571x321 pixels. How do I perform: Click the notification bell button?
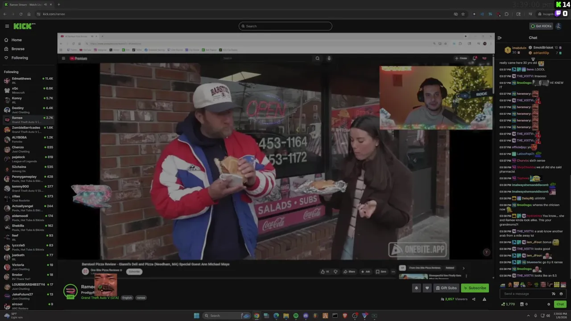(x=416, y=288)
